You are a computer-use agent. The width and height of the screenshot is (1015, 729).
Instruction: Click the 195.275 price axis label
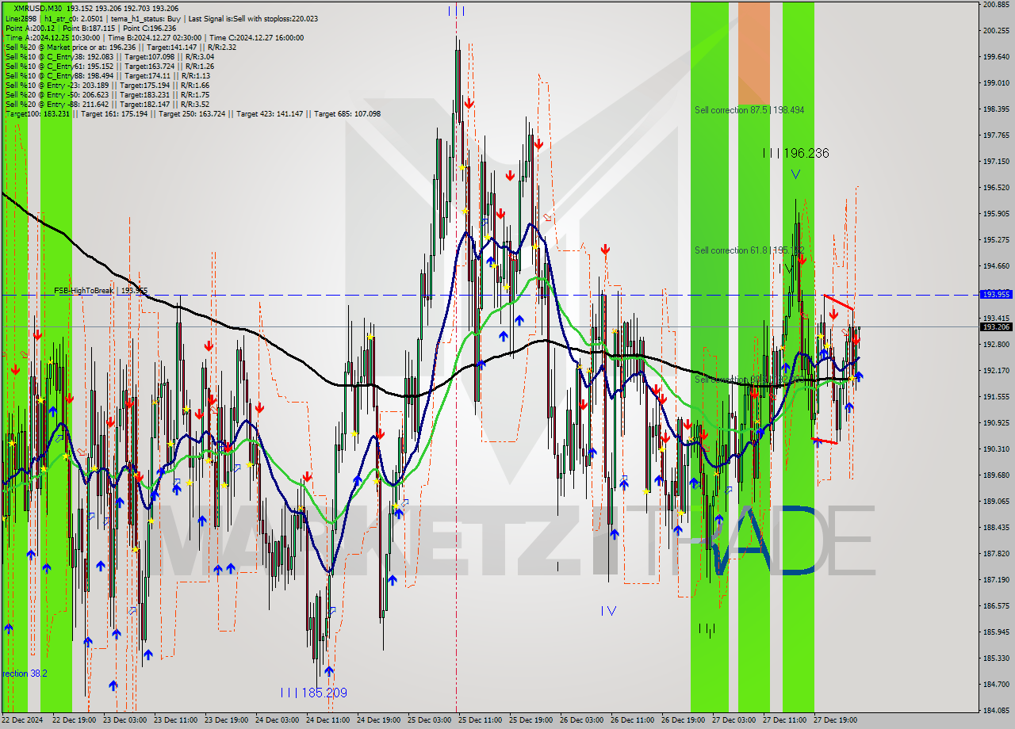996,240
